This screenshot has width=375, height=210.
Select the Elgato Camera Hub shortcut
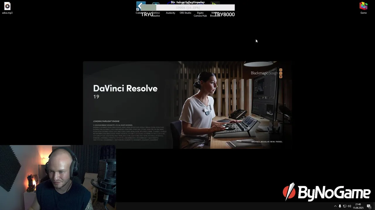200,9
